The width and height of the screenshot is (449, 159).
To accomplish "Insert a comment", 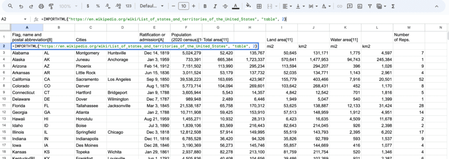I will [349, 6].
